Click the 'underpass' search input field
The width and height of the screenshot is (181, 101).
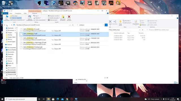[x=90, y=25]
